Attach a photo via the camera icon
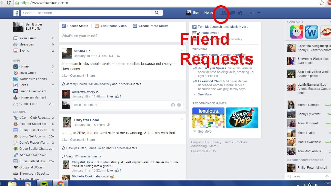 [x=173, y=105]
